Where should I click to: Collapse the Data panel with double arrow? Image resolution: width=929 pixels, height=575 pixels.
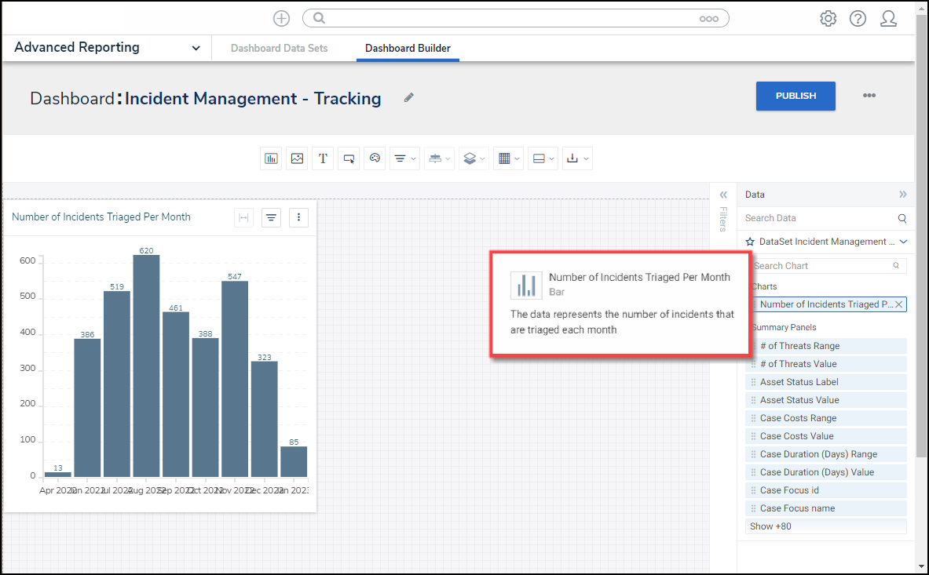click(x=902, y=195)
